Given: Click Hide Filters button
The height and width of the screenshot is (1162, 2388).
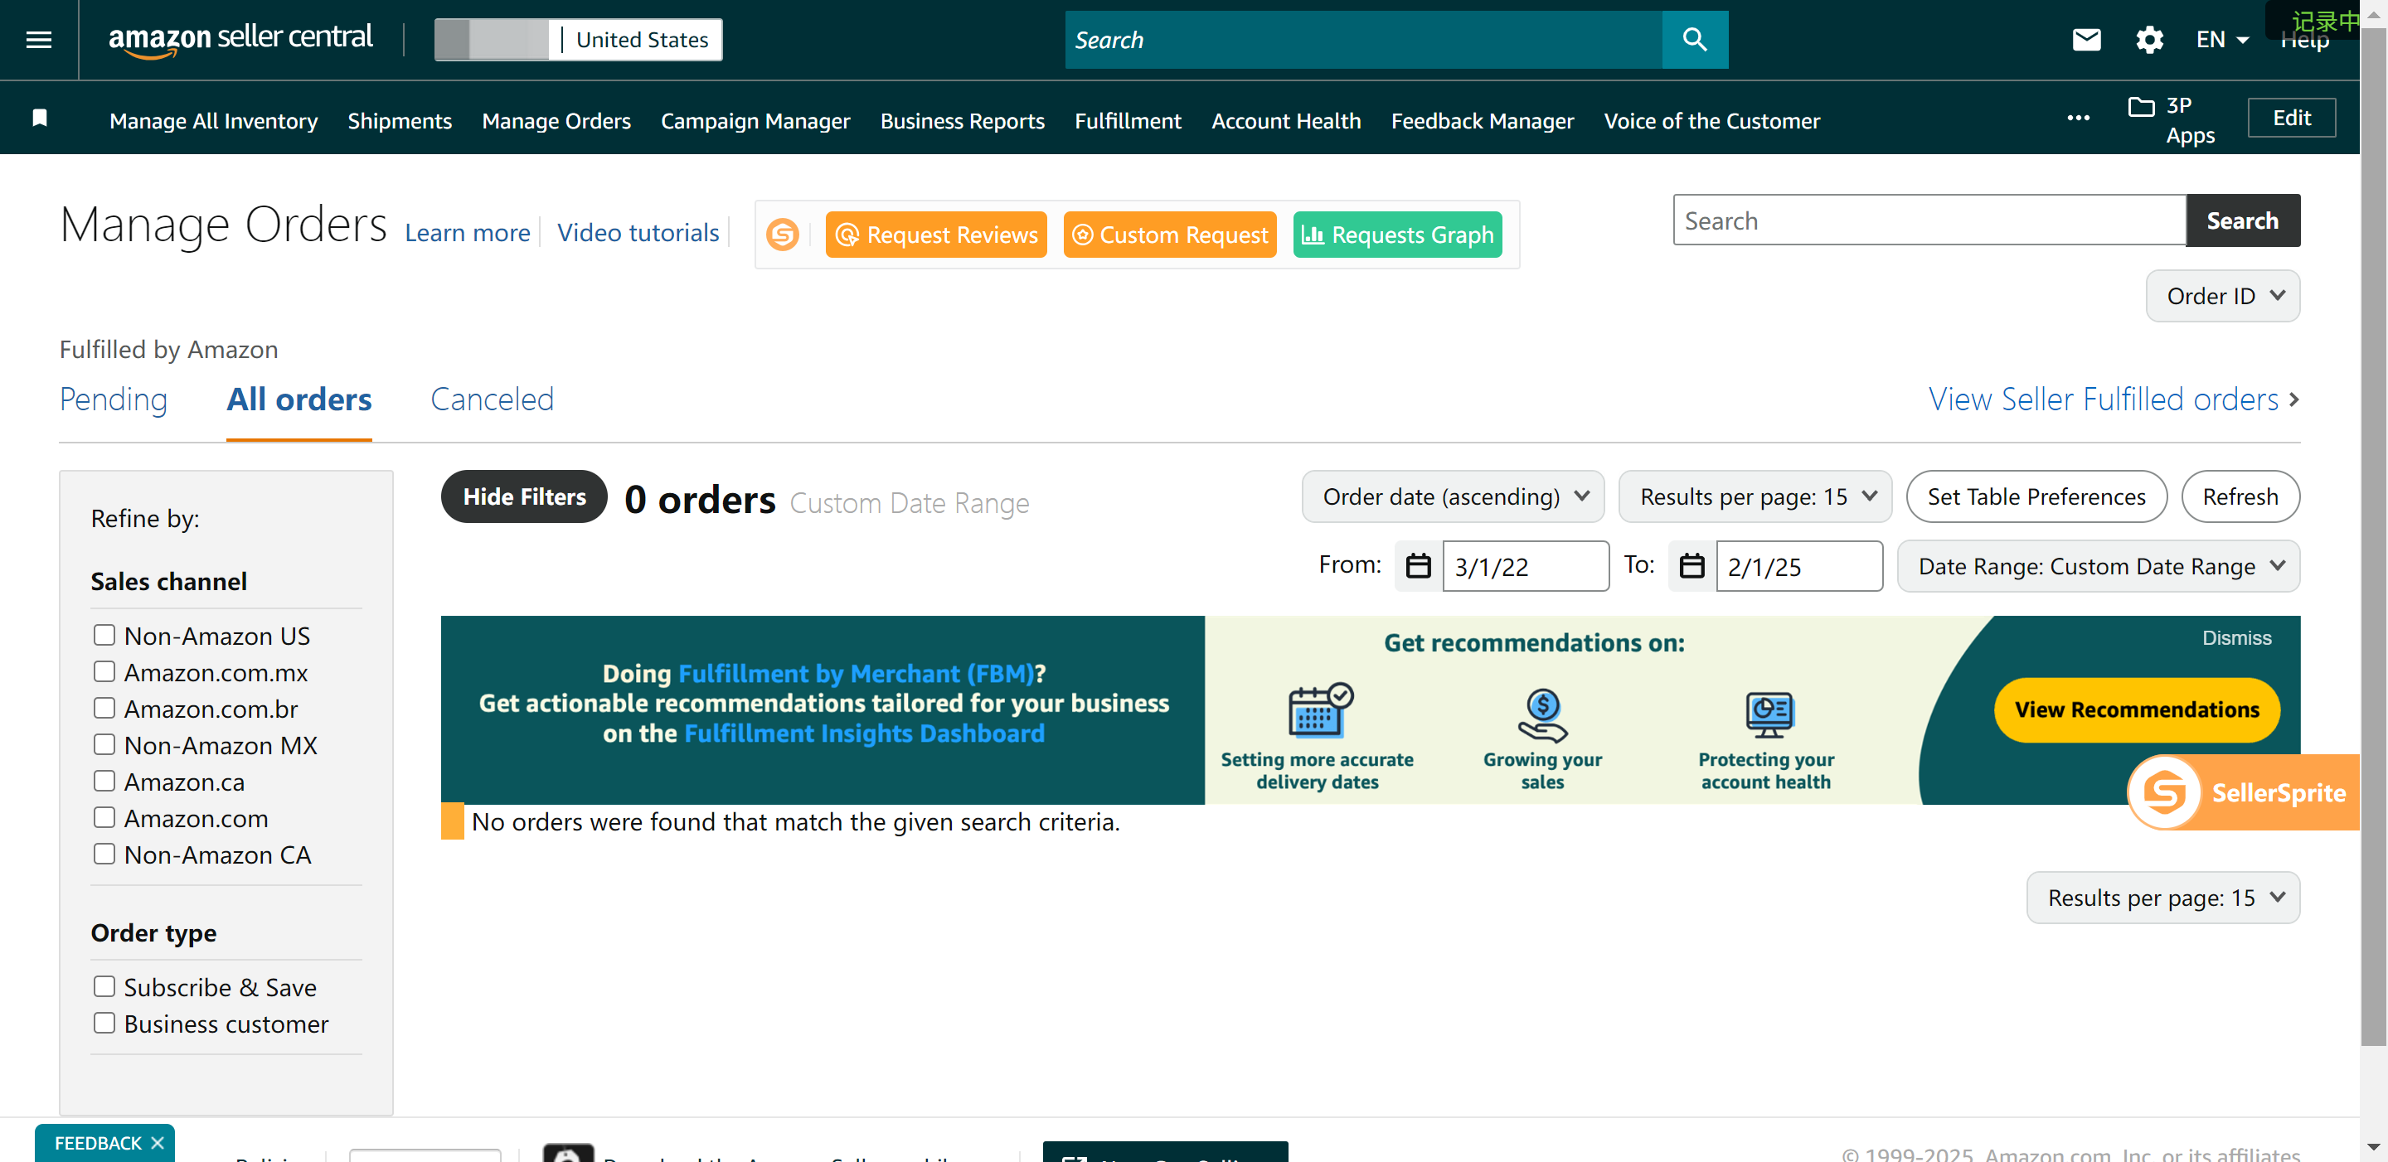Looking at the screenshot, I should click(524, 496).
